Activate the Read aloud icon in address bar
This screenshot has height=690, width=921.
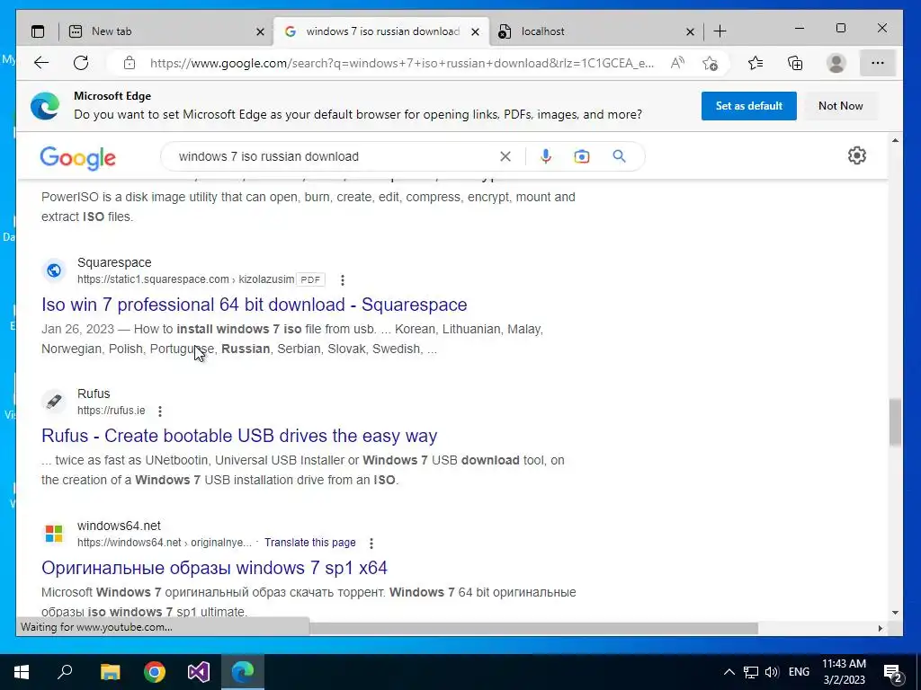677,63
